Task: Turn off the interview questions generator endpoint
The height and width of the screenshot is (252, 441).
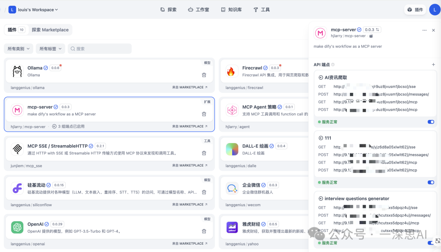Action: pos(431,243)
